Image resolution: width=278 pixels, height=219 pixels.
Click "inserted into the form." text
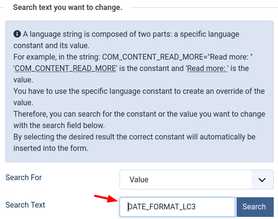point(51,148)
